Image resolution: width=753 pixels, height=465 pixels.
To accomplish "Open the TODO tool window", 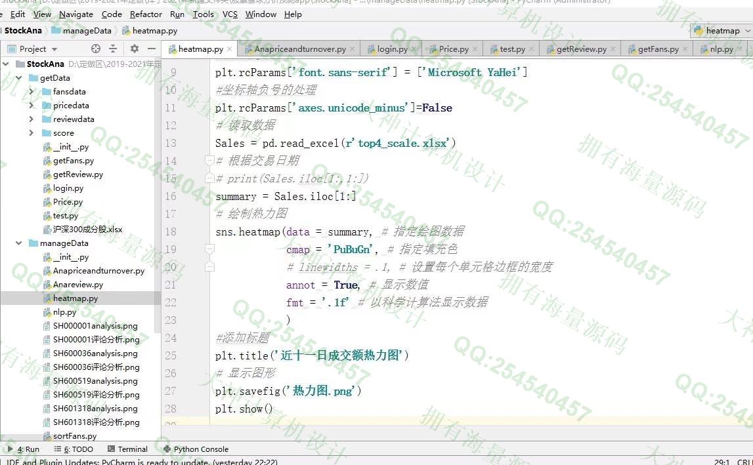I will tap(74, 449).
